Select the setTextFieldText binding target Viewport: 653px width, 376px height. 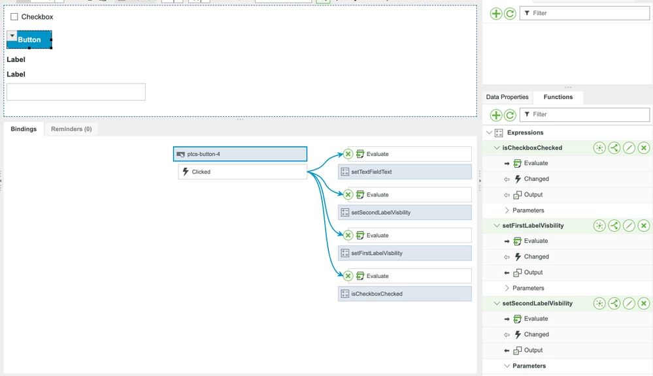click(405, 172)
